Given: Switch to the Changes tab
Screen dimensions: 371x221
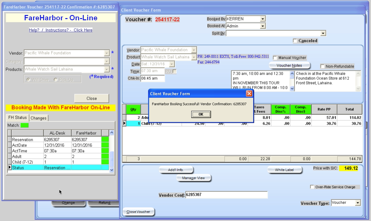Looking at the screenshot, I should [x=39, y=118].
